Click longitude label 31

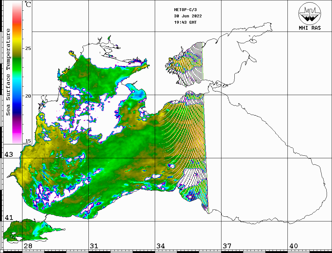click(x=94, y=246)
